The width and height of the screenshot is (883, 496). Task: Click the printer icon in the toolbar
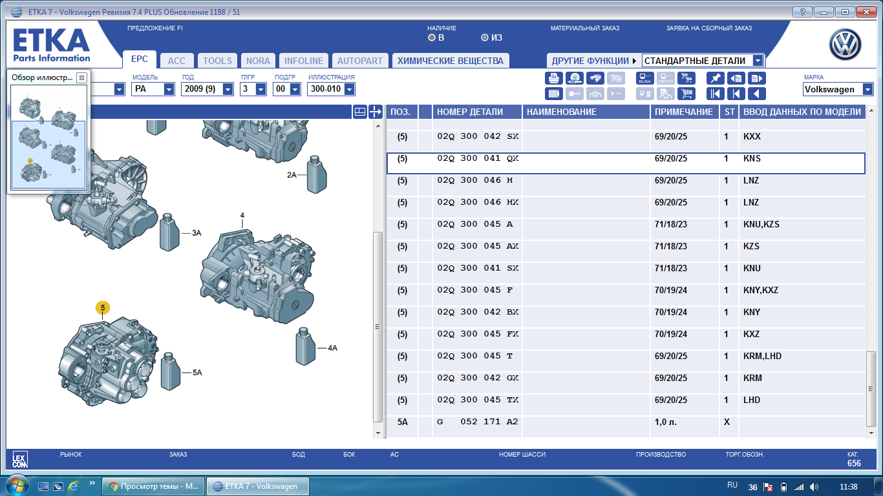(554, 78)
